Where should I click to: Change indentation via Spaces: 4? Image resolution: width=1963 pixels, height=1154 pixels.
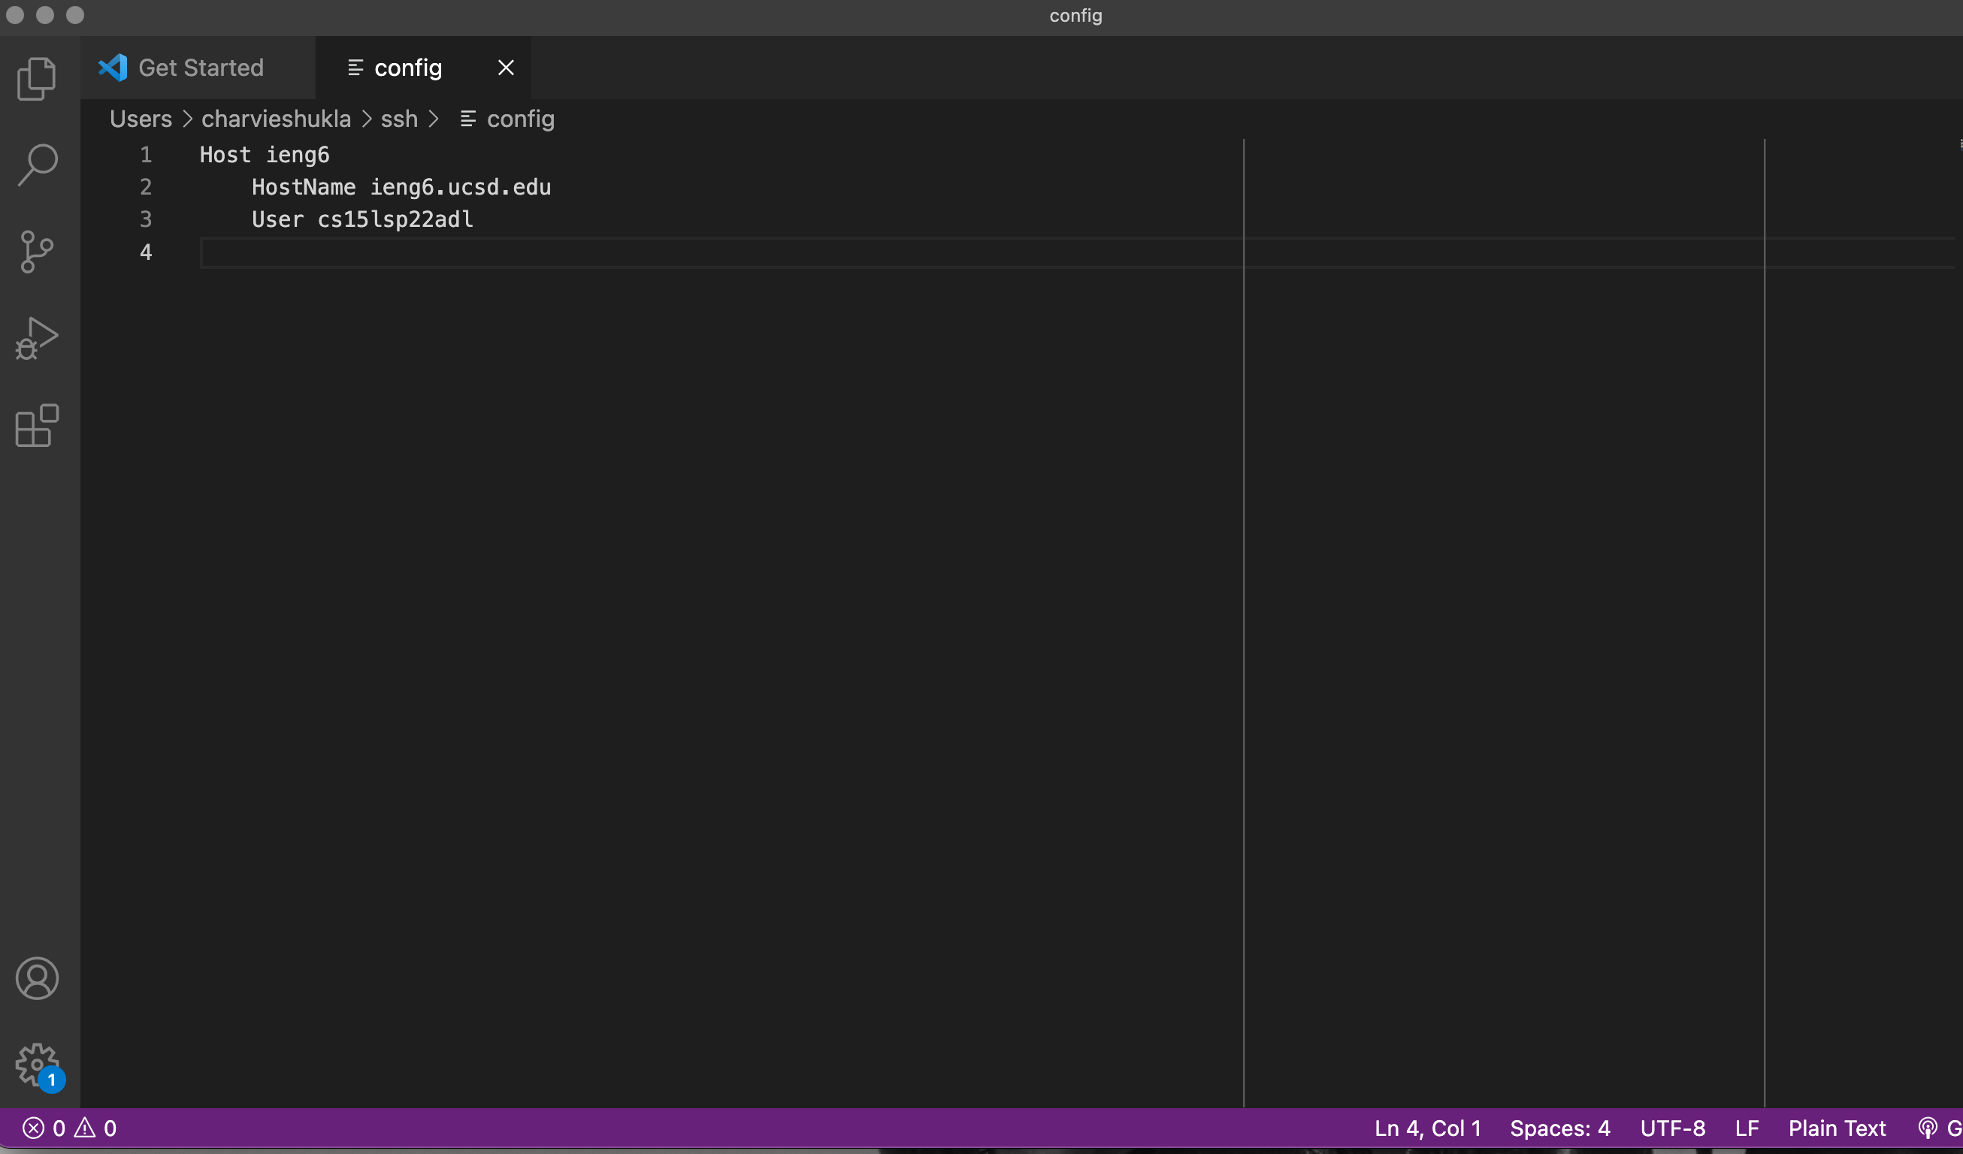click(x=1559, y=1128)
